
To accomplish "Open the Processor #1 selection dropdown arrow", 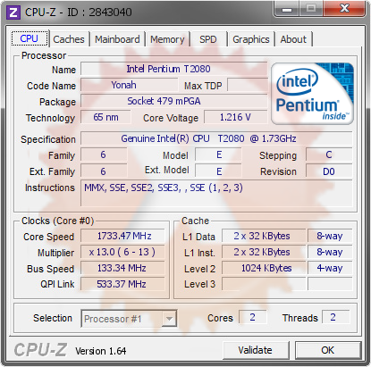I will (x=169, y=319).
